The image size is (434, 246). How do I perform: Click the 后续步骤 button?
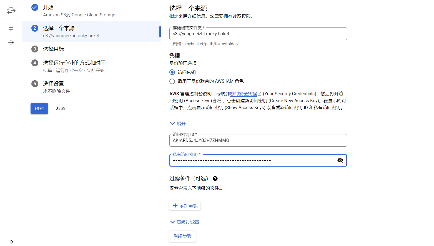click(182, 236)
